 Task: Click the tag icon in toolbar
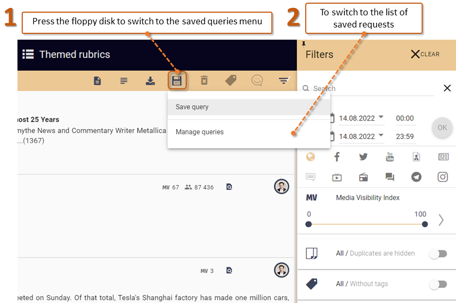pyautogui.click(x=231, y=80)
